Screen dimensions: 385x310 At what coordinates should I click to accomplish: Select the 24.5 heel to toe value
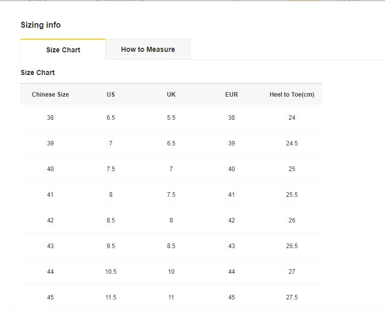pyautogui.click(x=292, y=143)
